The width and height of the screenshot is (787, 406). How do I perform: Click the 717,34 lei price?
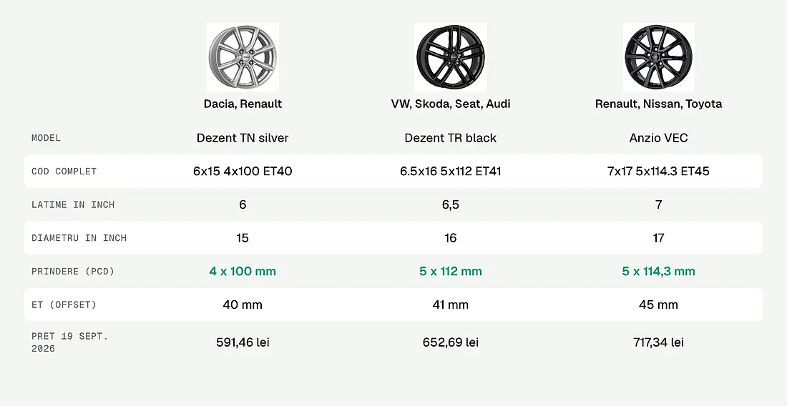pyautogui.click(x=658, y=342)
